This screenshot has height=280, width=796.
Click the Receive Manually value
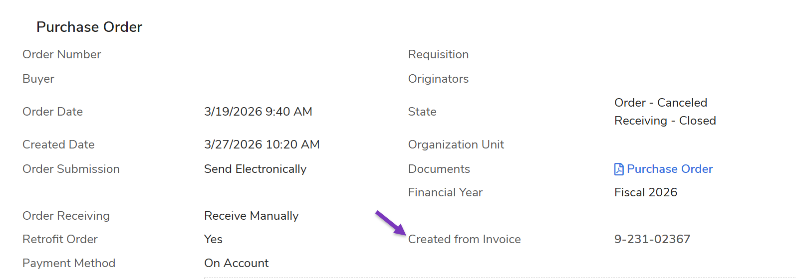251,216
